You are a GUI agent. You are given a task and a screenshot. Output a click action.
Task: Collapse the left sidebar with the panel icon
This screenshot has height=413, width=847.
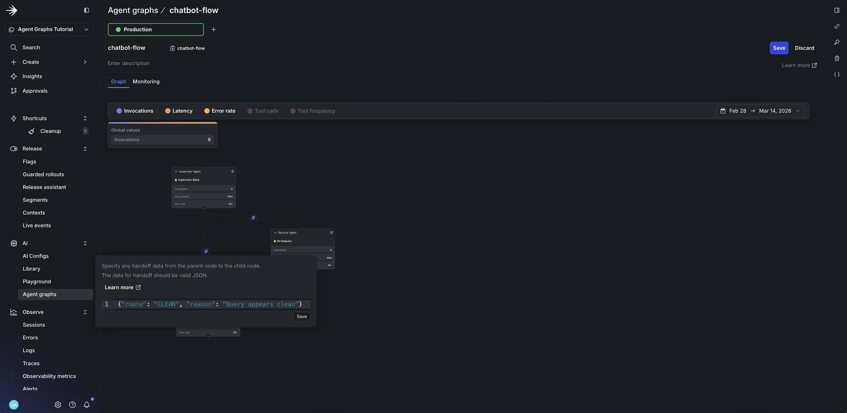(x=86, y=10)
